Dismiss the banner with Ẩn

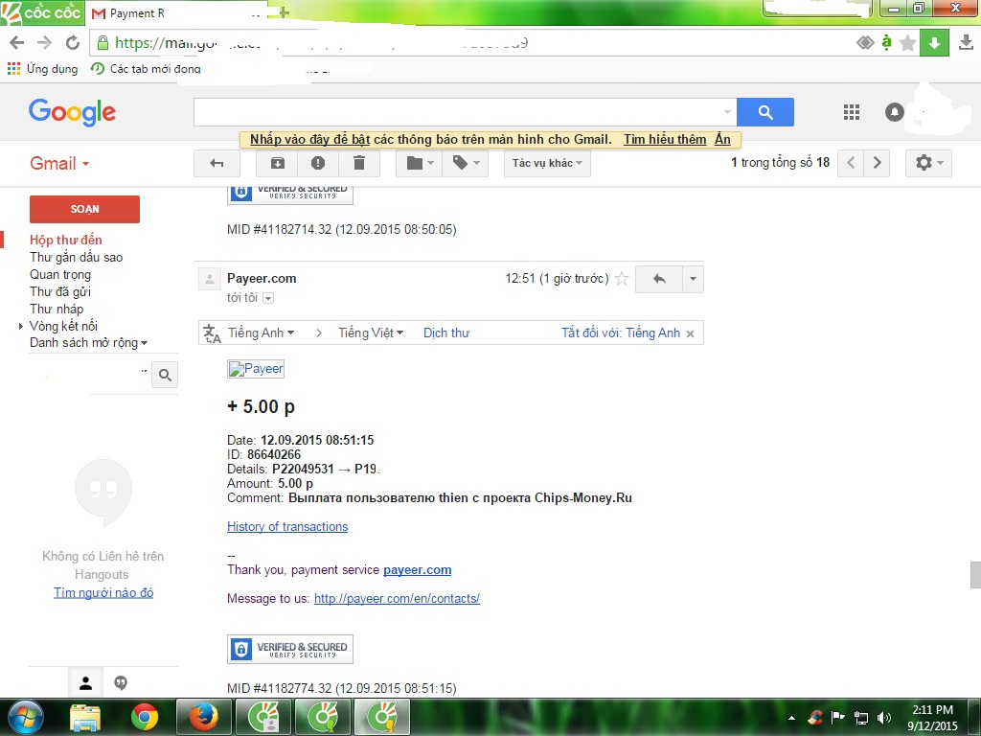coord(722,140)
